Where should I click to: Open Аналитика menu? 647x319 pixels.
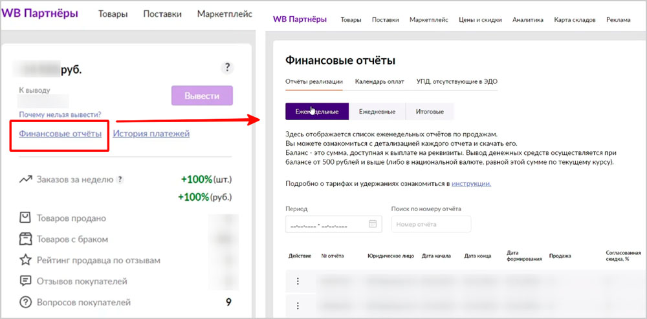point(528,20)
